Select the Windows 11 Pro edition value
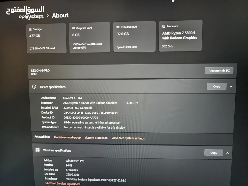The width and height of the screenshot is (248, 186). tap(75, 161)
